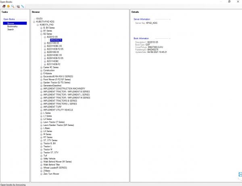Click the PublishingID value BKIDK5275 in Details
This screenshot has width=242, height=186.
click(153, 50)
